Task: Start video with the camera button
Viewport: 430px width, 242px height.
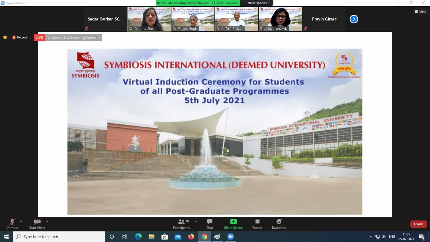Action: click(x=37, y=224)
